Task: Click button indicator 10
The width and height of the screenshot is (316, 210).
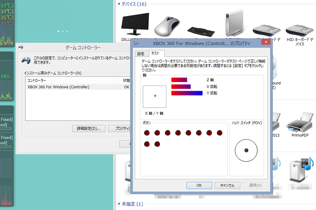Action: (x=157, y=144)
